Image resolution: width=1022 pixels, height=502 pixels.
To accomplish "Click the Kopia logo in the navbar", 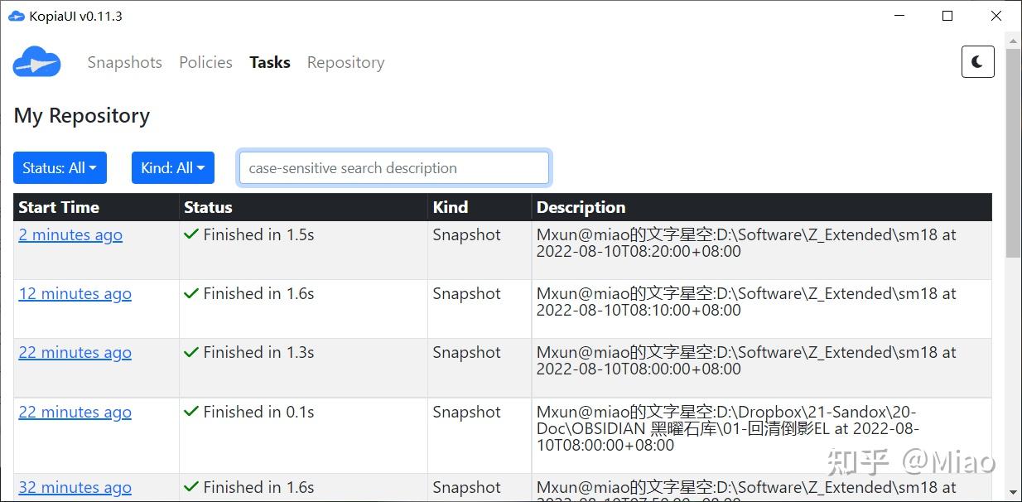I will tap(36, 62).
